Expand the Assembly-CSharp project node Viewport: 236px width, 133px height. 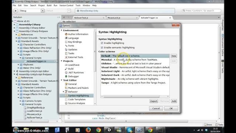(x=14, y=24)
